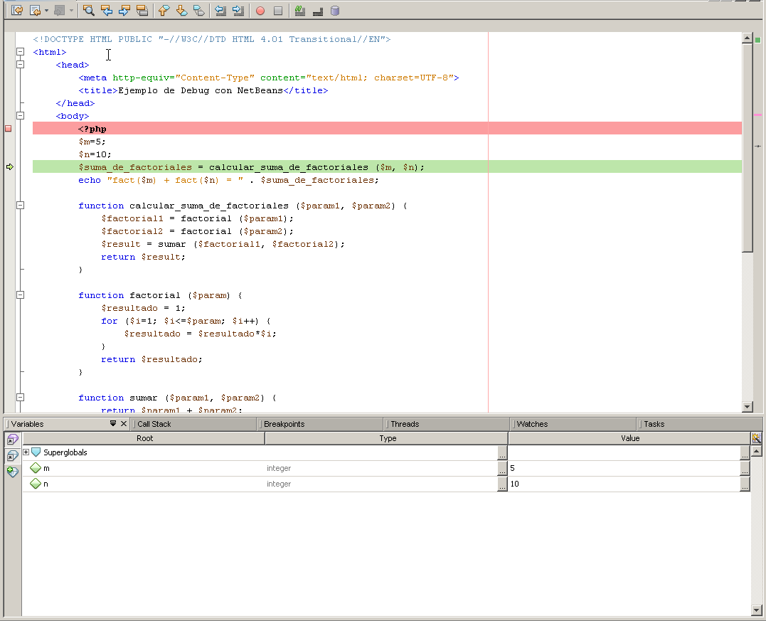Screen dimensions: 766x621
Task: Switch to the Call Stack tab
Action: coord(154,424)
